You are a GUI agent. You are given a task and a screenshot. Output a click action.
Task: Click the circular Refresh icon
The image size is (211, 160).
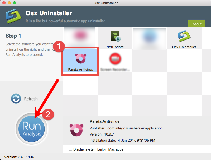click(16, 99)
